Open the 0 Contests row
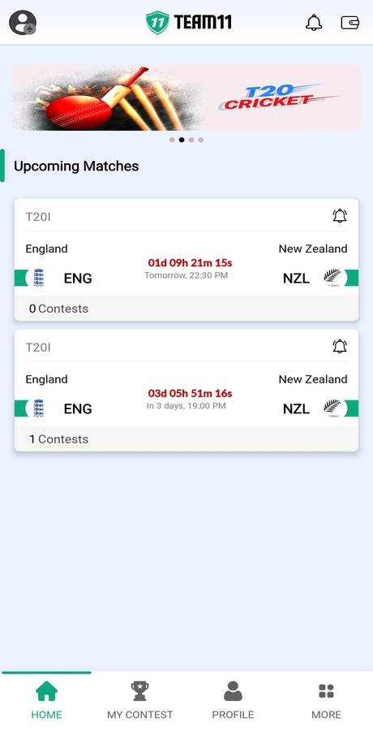This screenshot has width=373, height=731. coord(186,308)
